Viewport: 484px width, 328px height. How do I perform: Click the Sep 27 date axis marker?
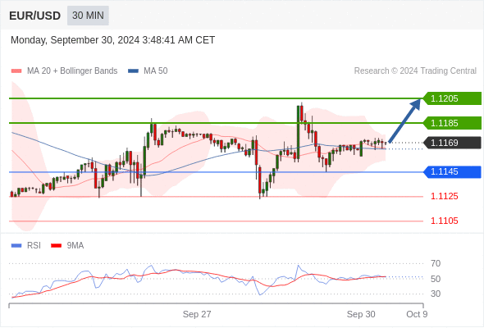tap(197, 314)
